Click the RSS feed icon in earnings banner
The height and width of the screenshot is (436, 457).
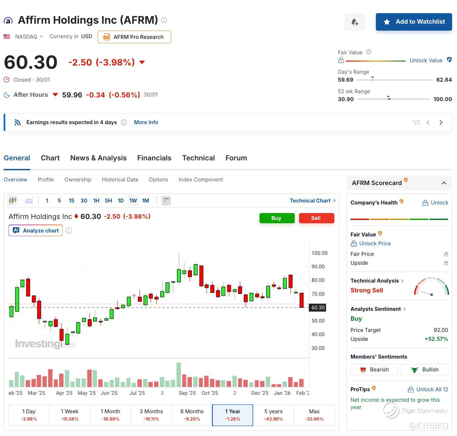point(17,123)
